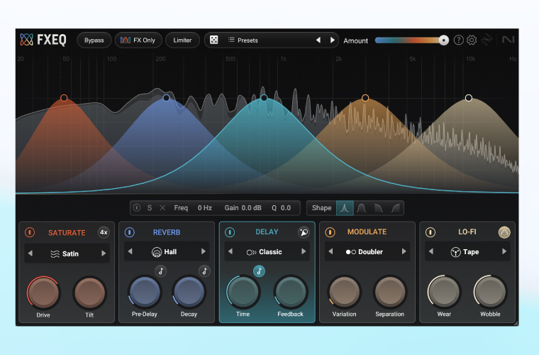This screenshot has width=539, height=355.
Task: Click the tempo sync note above Decay
Action: pyautogui.click(x=204, y=271)
